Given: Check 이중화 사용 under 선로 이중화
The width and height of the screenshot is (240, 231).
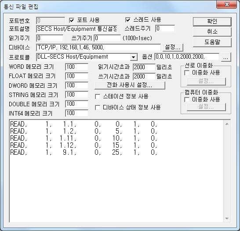Looking at the screenshot, I should coord(187,73).
